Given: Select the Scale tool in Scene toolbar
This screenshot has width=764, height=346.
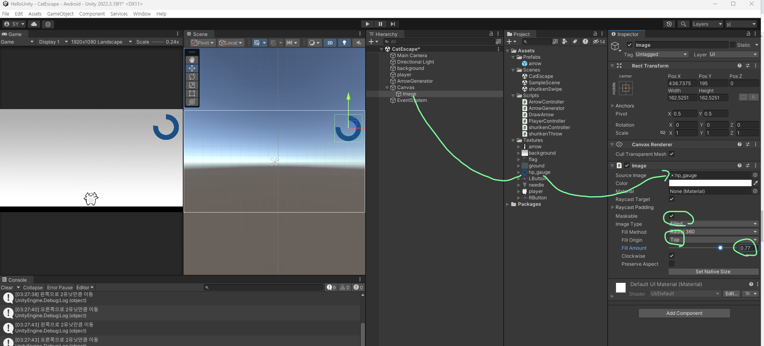Looking at the screenshot, I should click(x=192, y=85).
